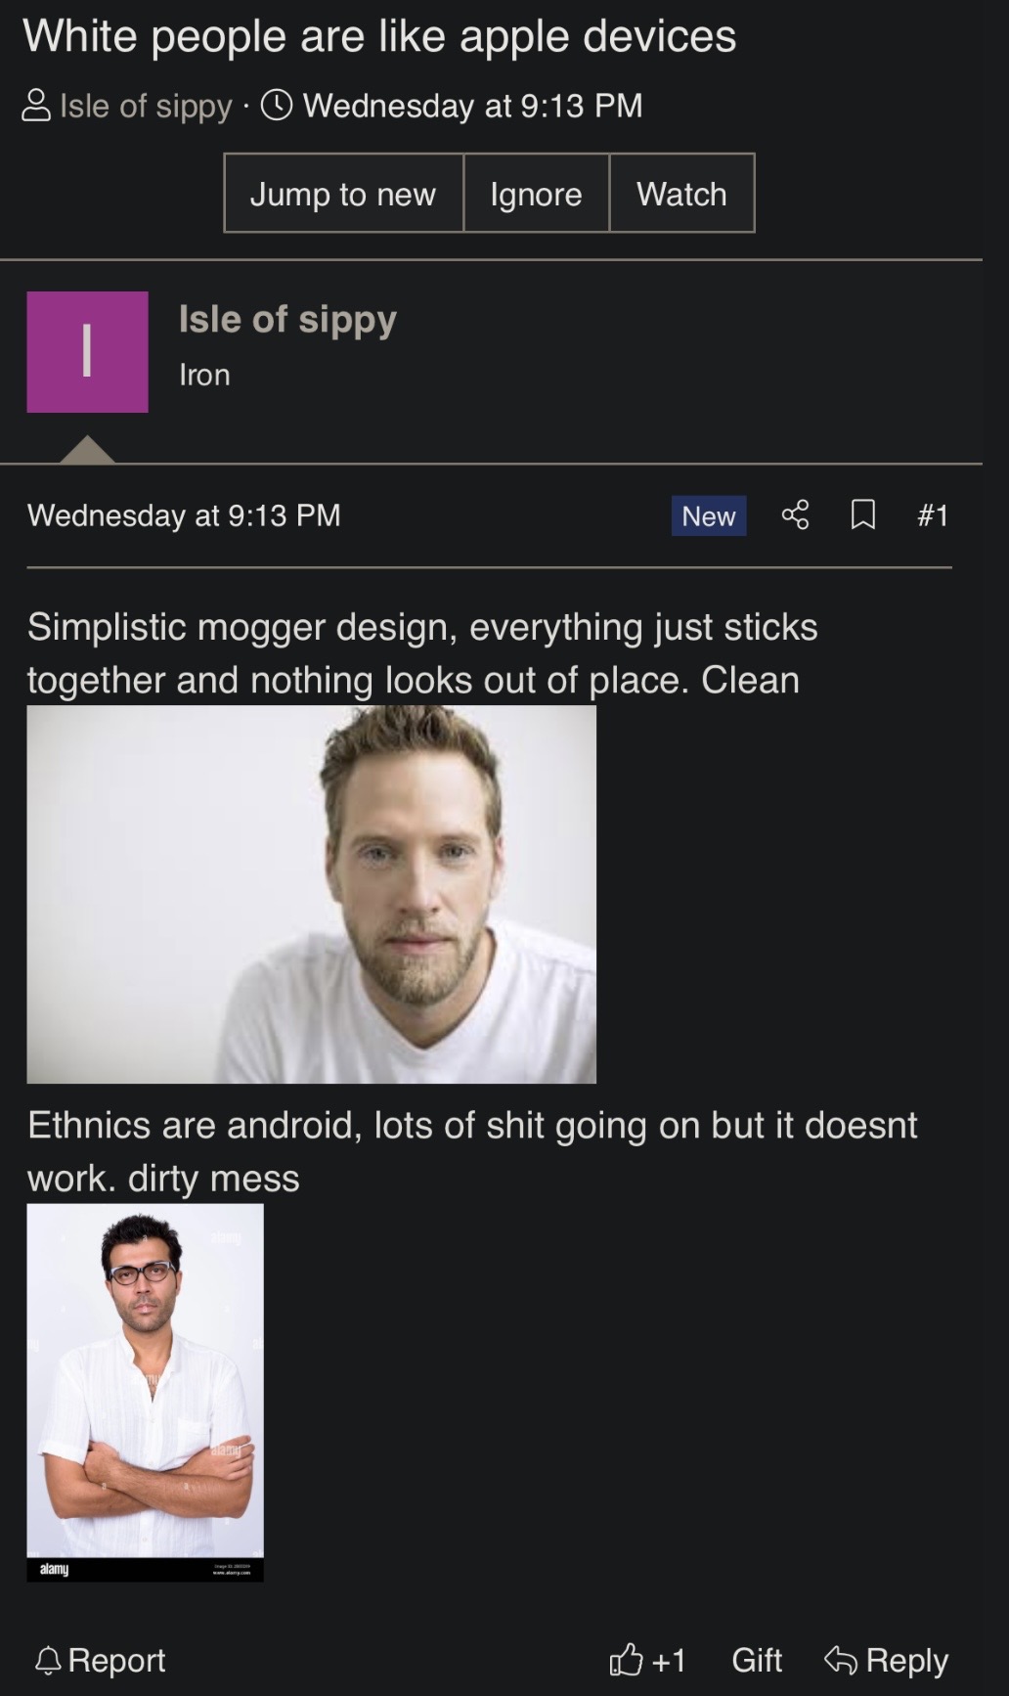Click the reply arrow icon

(x=840, y=1660)
